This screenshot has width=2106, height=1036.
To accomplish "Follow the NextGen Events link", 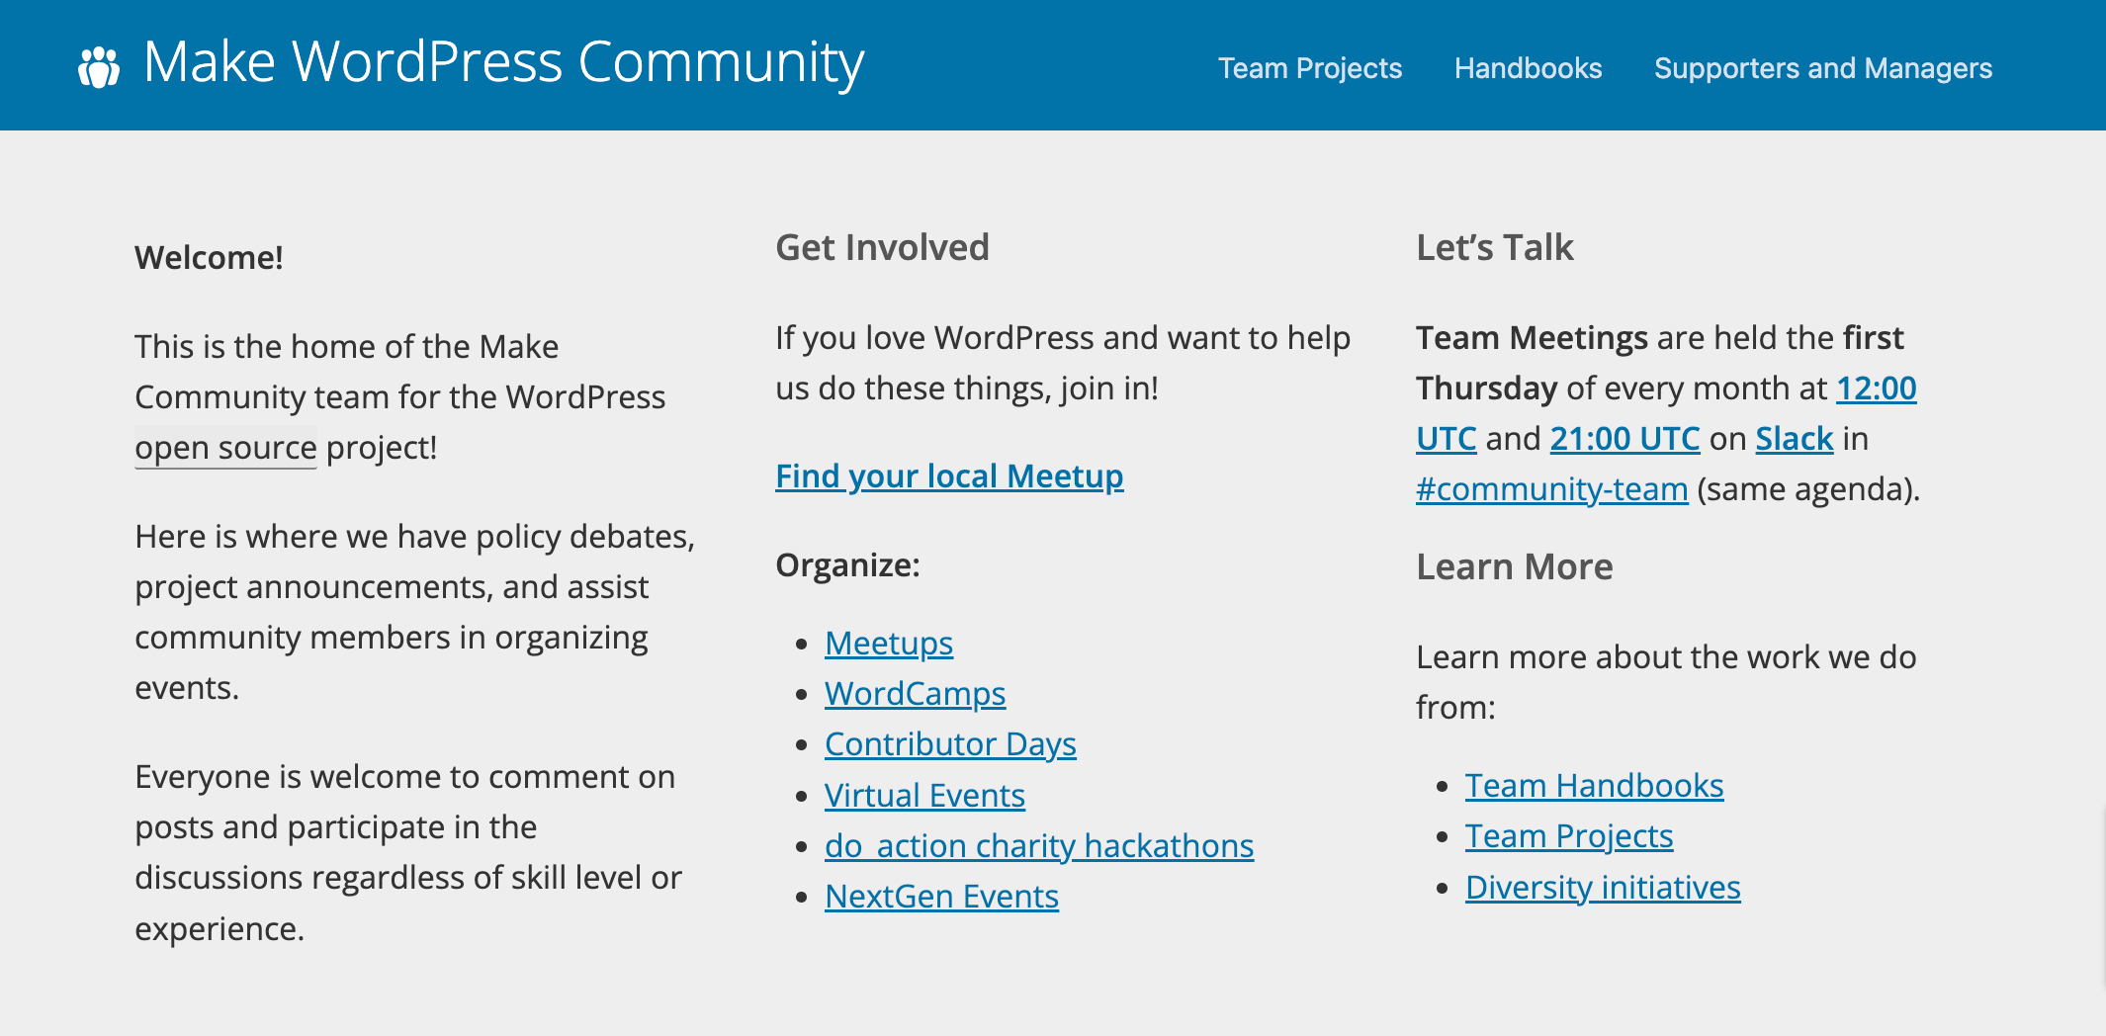I will click(941, 897).
